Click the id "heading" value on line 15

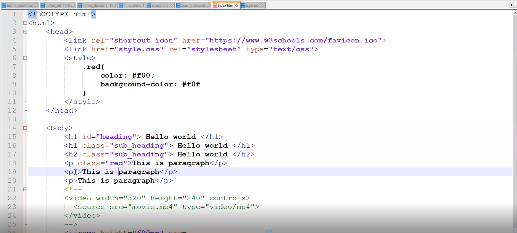(116, 137)
